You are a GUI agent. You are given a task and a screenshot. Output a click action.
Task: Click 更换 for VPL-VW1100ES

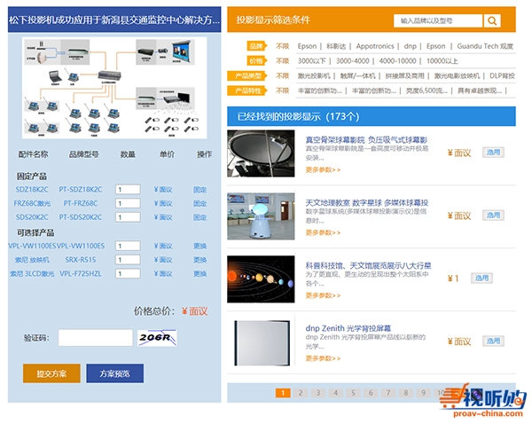tap(199, 246)
